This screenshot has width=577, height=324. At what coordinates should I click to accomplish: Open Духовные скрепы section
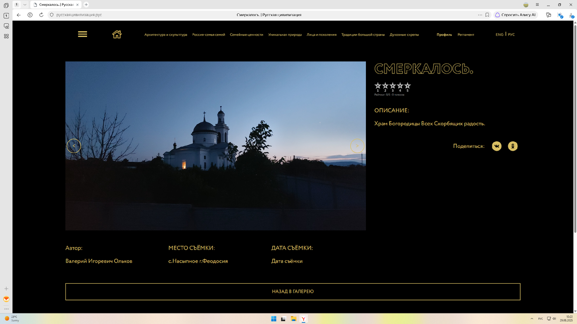click(x=404, y=35)
